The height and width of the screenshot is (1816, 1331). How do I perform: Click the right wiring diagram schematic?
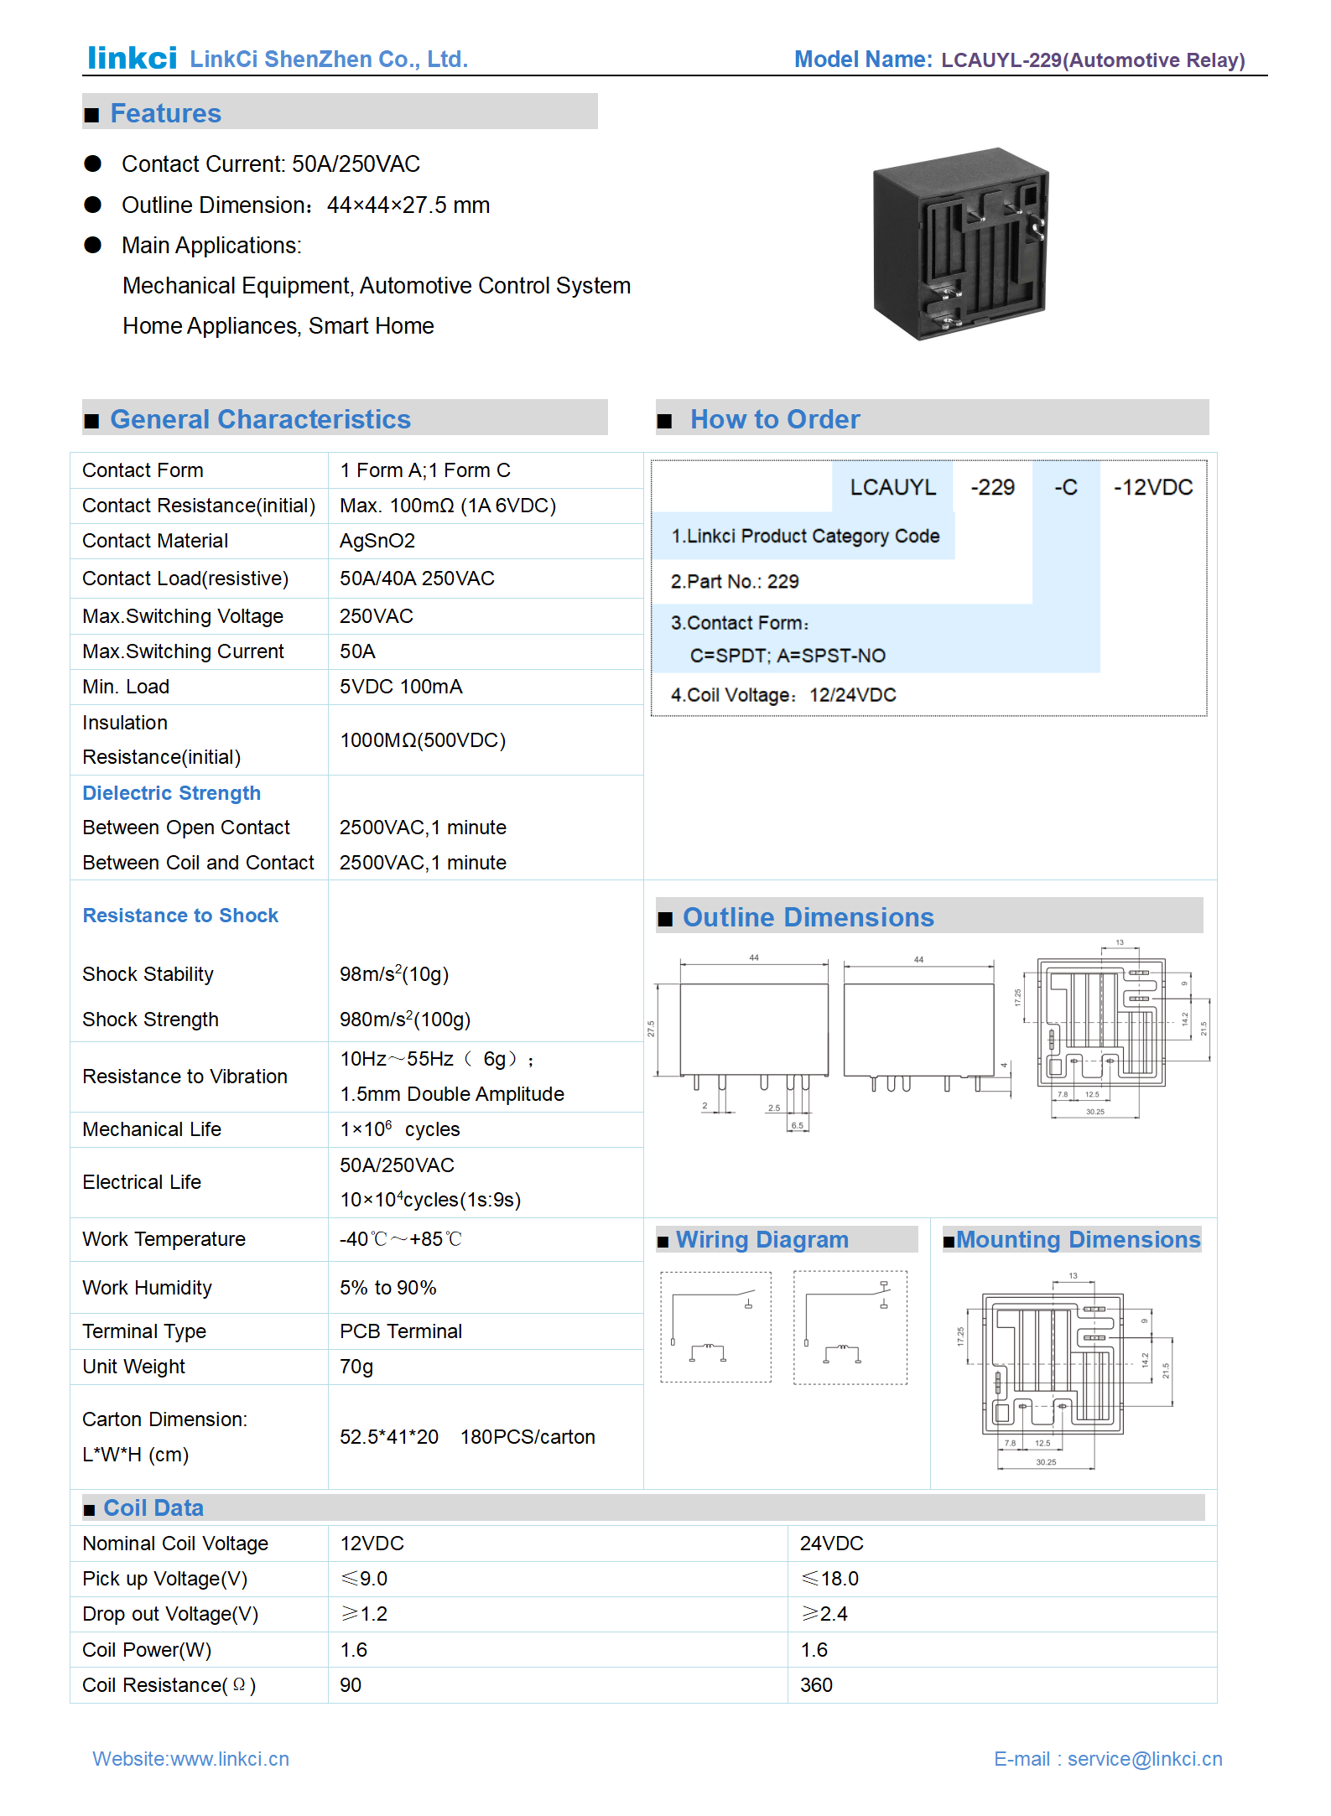click(850, 1326)
